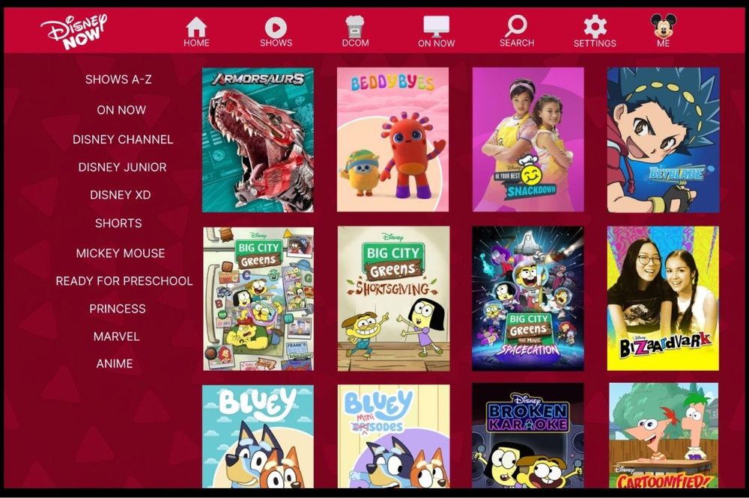
Task: Open Cartoonified Phineas and Ferb poster
Action: [x=664, y=436]
